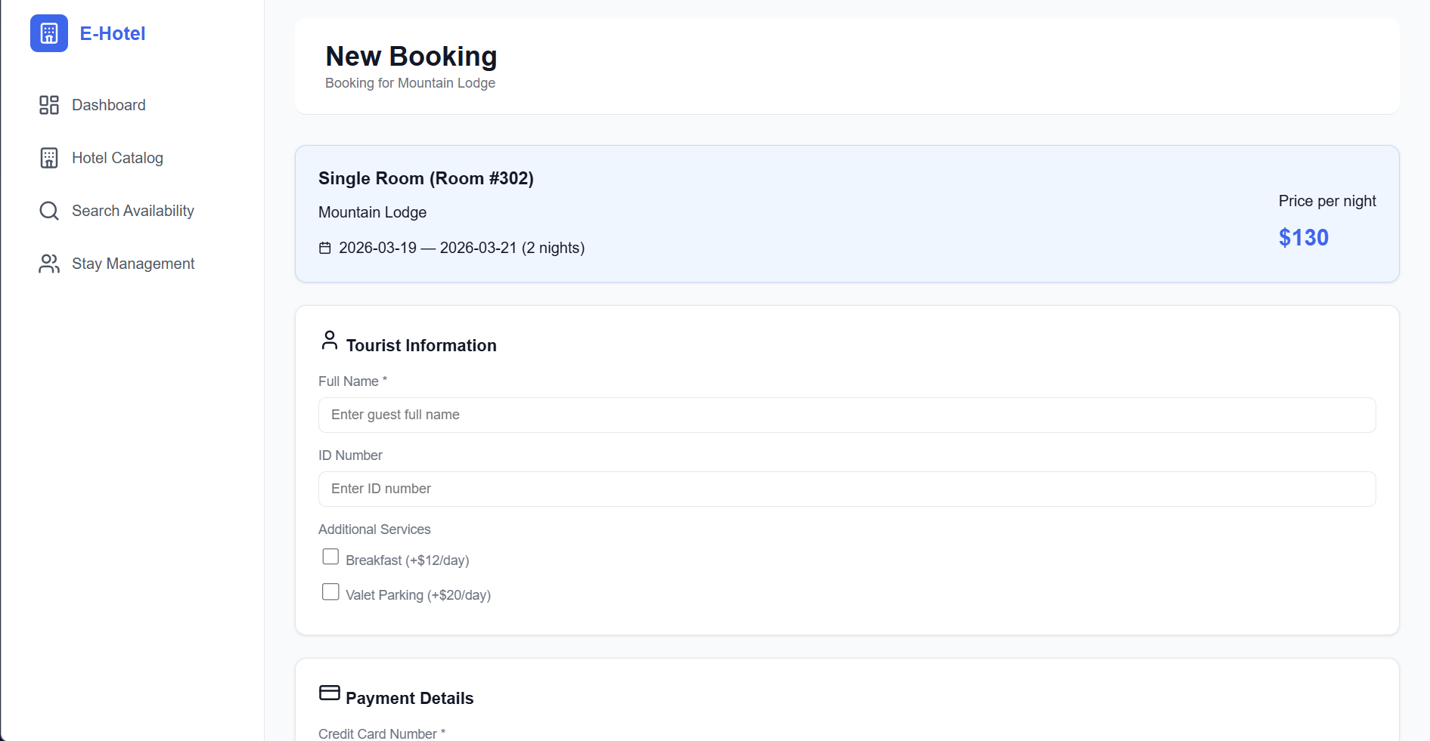The height and width of the screenshot is (741, 1430).
Task: Open the Hotel Catalog page
Action: click(117, 158)
